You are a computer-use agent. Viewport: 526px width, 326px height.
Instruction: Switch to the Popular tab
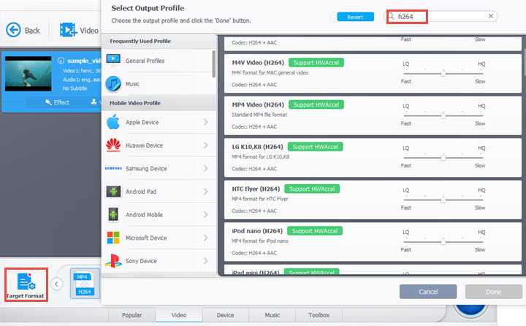(x=131, y=315)
